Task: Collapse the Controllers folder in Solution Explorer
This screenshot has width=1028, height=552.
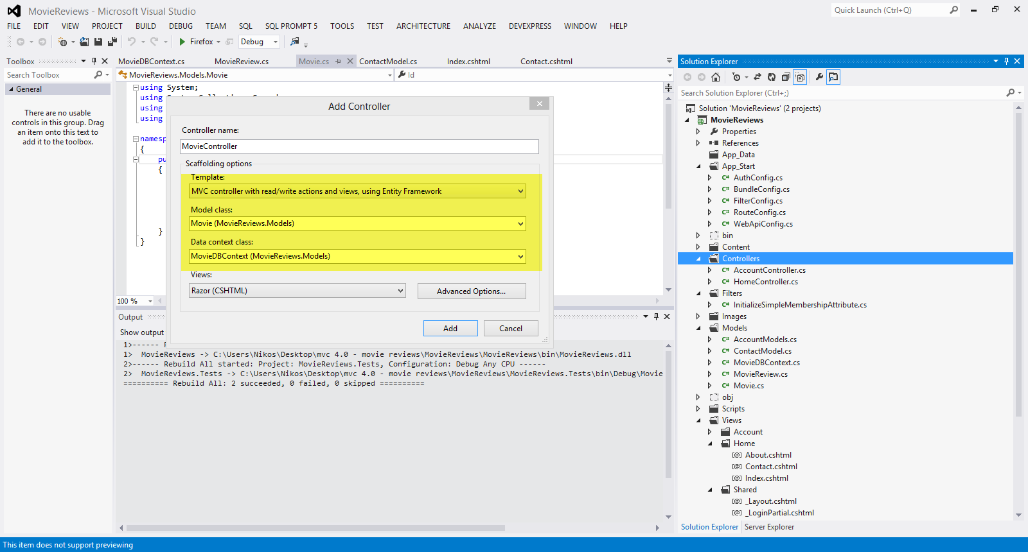Action: (x=698, y=259)
